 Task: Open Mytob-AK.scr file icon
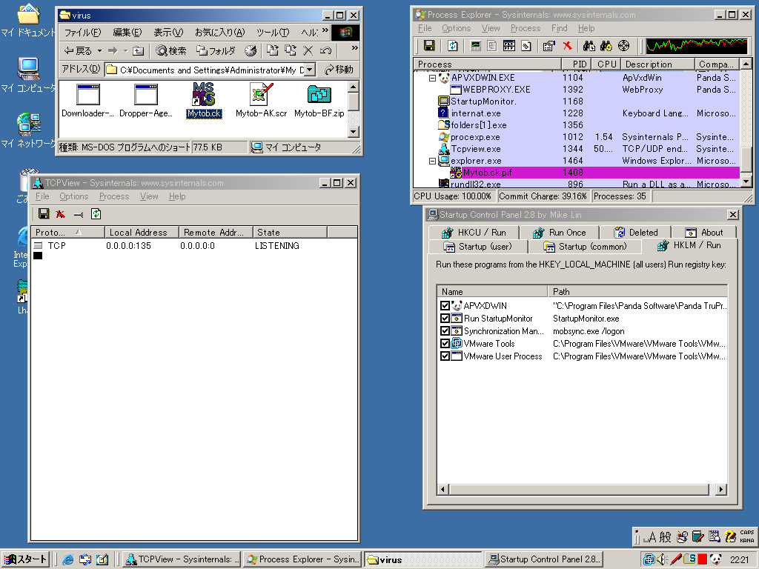coord(261,95)
